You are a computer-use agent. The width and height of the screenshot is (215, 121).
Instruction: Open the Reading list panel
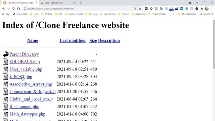(x=206, y=14)
